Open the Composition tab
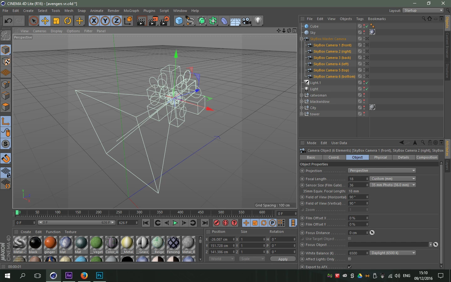451x282 pixels. point(427,157)
